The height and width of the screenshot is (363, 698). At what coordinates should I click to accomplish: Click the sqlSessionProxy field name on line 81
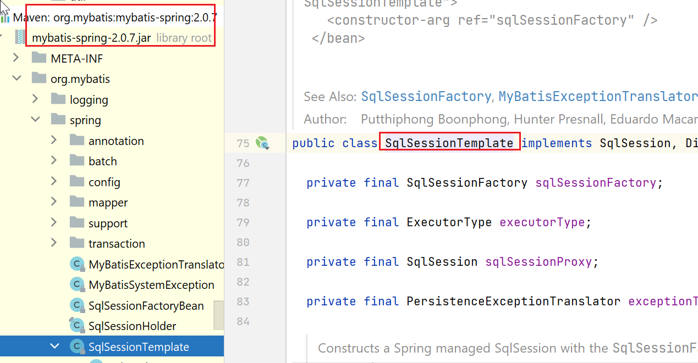click(538, 262)
